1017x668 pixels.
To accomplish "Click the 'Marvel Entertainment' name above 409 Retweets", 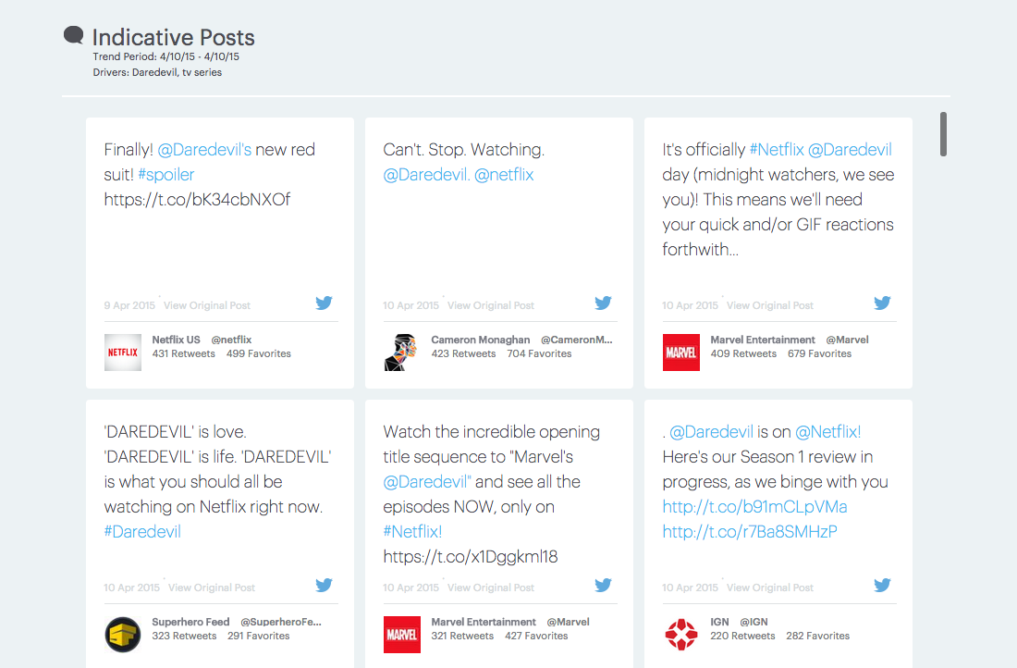I will [763, 340].
